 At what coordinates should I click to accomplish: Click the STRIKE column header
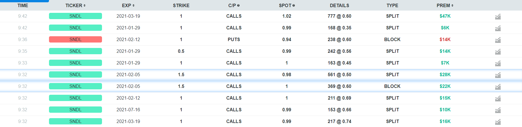point(181,5)
